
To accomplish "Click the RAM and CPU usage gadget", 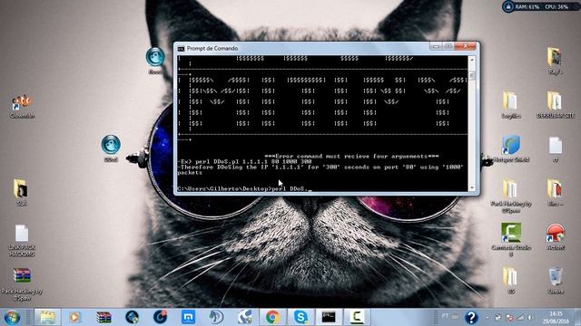I will click(x=540, y=6).
